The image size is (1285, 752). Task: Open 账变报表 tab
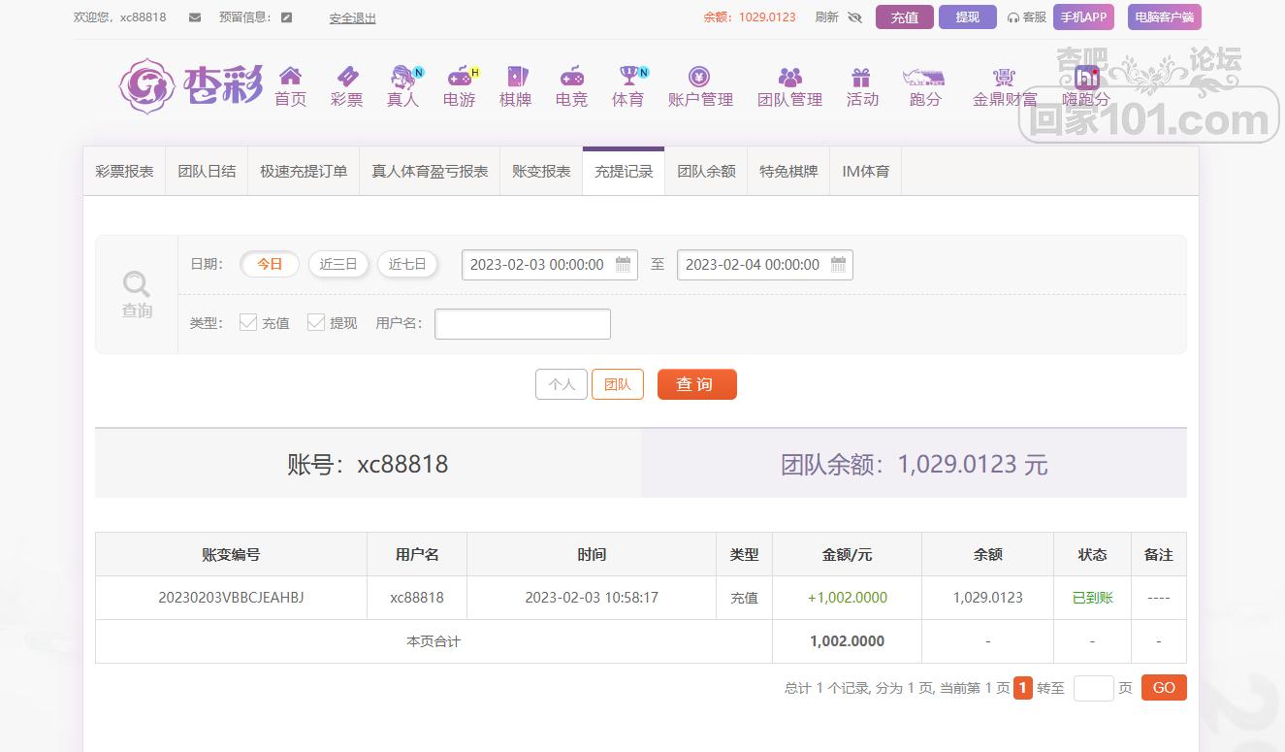(541, 172)
